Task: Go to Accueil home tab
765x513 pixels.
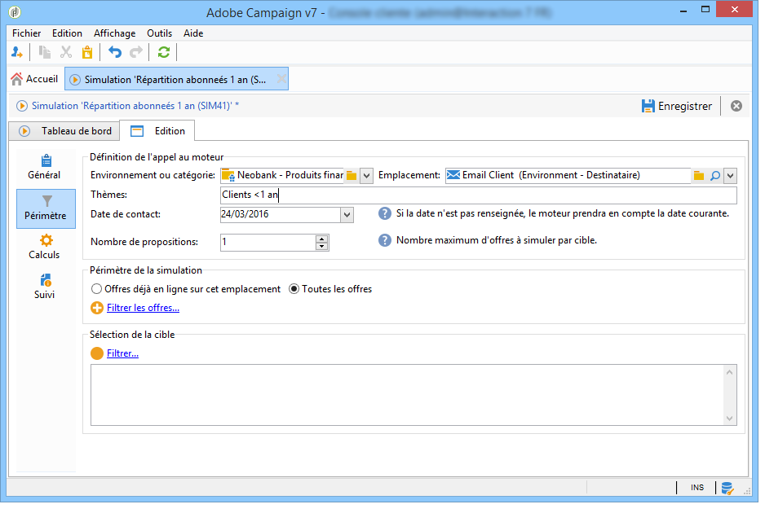Action: pyautogui.click(x=34, y=79)
